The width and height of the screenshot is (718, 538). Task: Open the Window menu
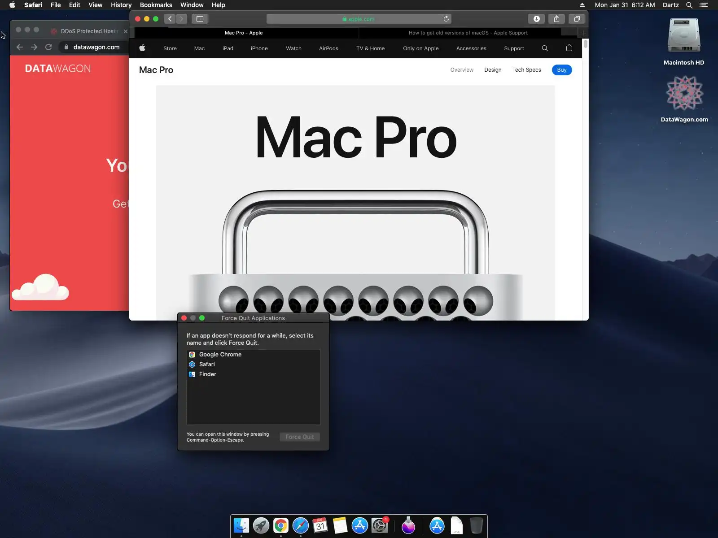(192, 5)
